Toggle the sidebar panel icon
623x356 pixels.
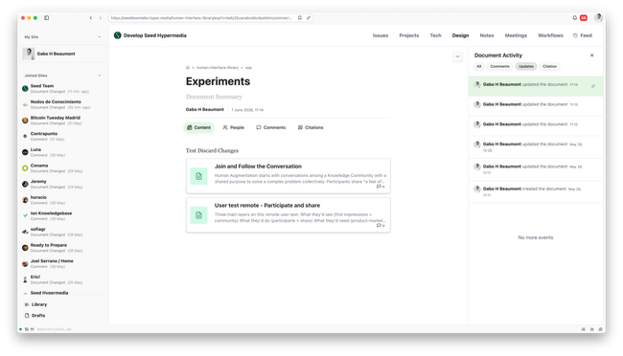47,18
